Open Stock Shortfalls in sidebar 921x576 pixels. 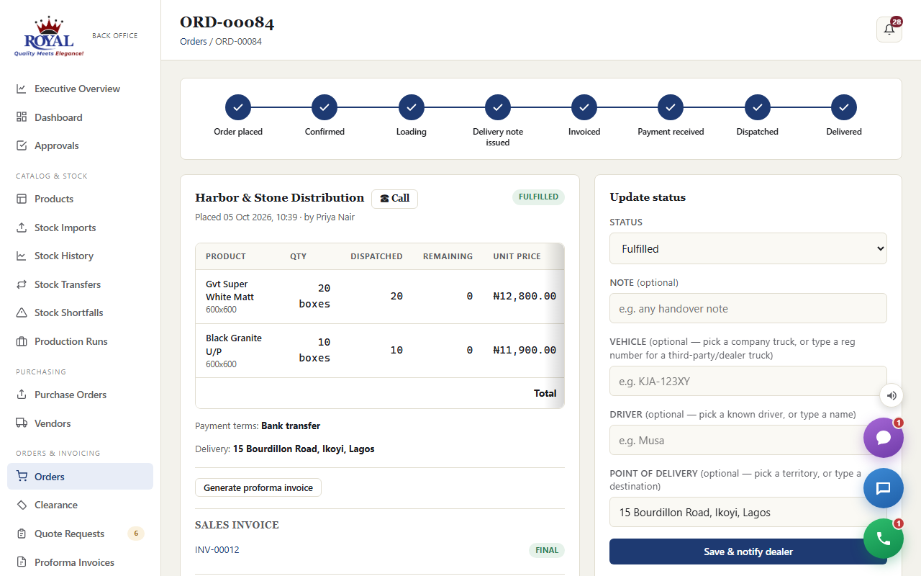[80, 312]
